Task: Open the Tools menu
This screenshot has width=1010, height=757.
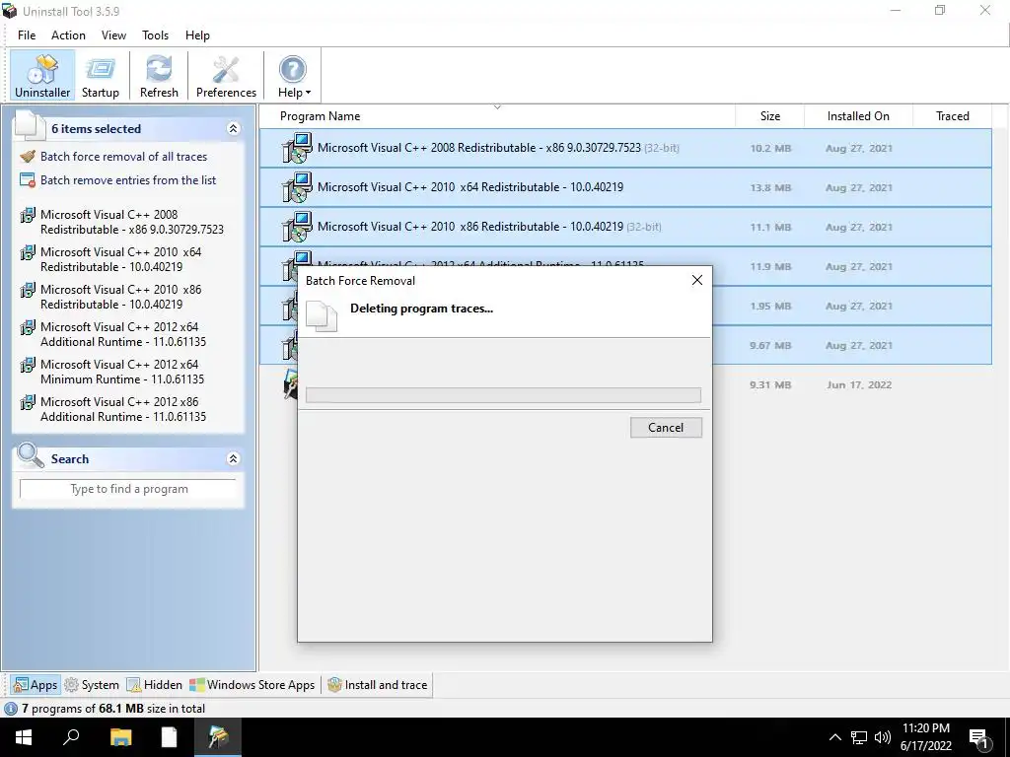Action: (155, 35)
